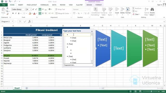This screenshot has height=93, width=166.
Task: Click the percent style icon
Action: pyautogui.click(x=79, y=13)
